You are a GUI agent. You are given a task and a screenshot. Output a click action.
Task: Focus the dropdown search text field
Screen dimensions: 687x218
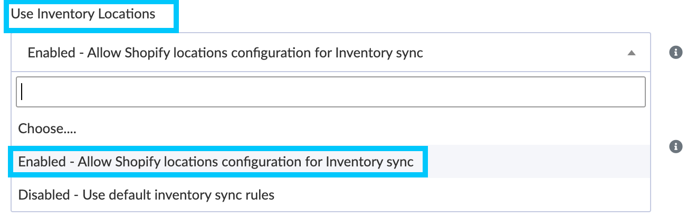(331, 92)
